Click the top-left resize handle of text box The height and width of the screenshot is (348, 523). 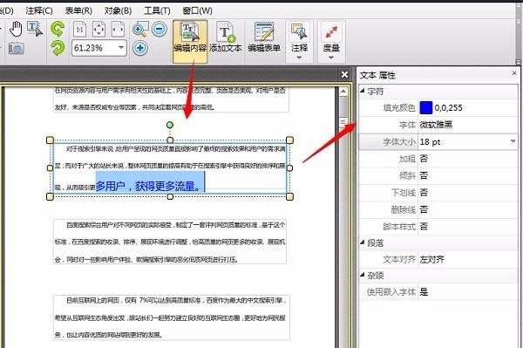(50, 140)
